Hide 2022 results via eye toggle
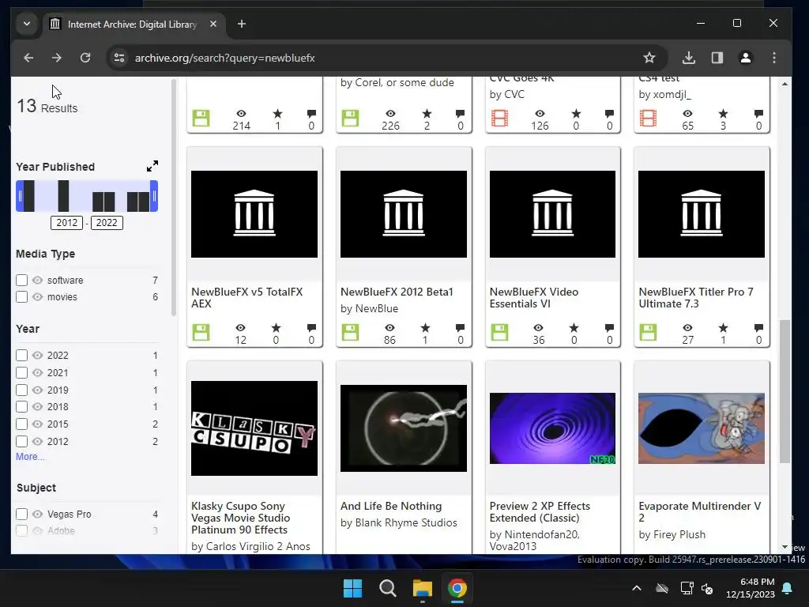Screen dimensions: 809x607 pyautogui.click(x=37, y=355)
